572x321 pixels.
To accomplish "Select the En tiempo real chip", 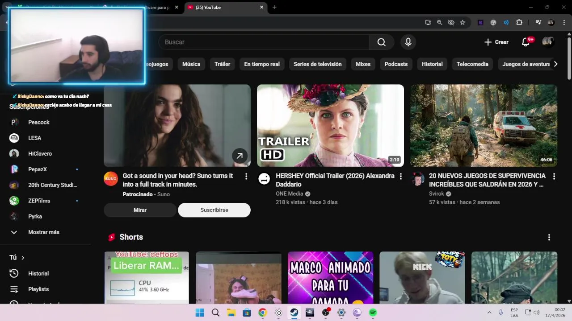I will pos(262,64).
